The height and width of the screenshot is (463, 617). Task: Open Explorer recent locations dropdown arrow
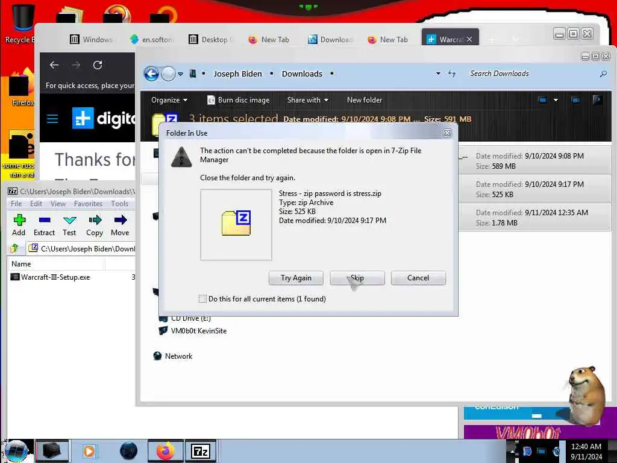pyautogui.click(x=180, y=74)
